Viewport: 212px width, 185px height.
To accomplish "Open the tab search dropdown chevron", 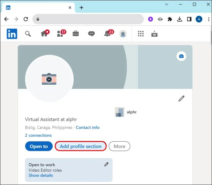I will (x=167, y=4).
